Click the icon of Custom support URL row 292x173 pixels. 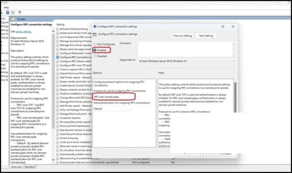[58, 69]
